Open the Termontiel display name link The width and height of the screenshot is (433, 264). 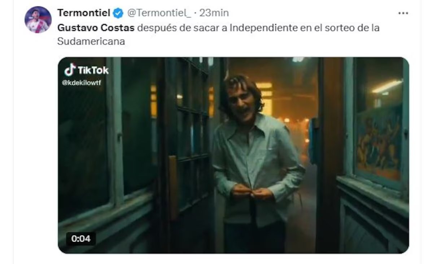point(84,13)
